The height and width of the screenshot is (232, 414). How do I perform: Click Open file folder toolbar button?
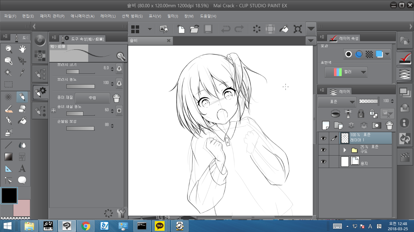tap(194, 29)
